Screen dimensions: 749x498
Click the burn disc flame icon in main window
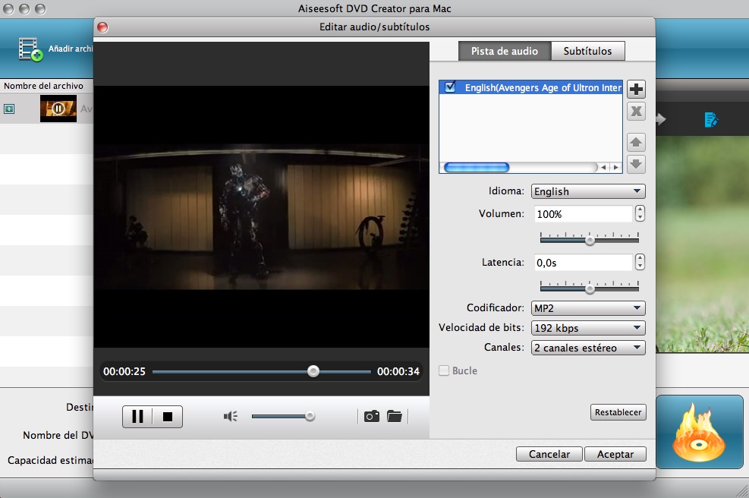click(700, 431)
